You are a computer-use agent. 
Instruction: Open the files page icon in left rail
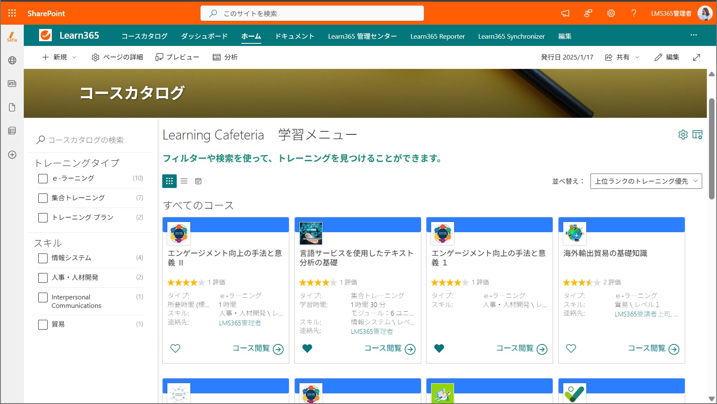[x=12, y=107]
